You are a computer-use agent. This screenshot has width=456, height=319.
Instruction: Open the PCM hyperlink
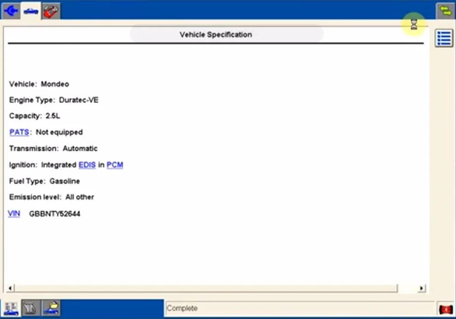tap(115, 165)
